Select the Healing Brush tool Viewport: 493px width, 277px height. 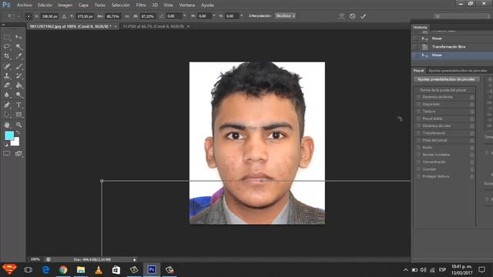[7, 66]
